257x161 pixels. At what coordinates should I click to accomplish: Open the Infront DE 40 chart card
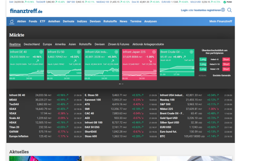pyautogui.click(x=27, y=64)
